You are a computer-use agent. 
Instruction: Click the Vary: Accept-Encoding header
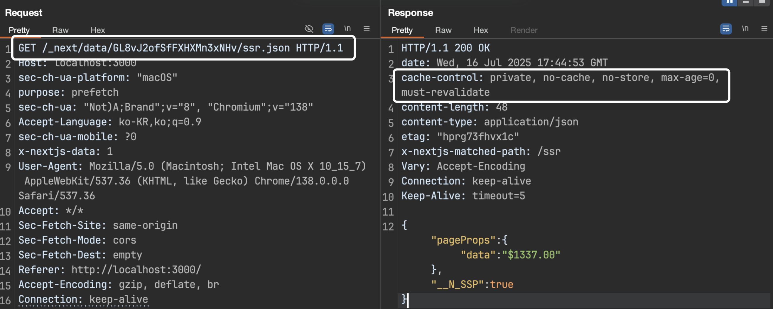[463, 166]
